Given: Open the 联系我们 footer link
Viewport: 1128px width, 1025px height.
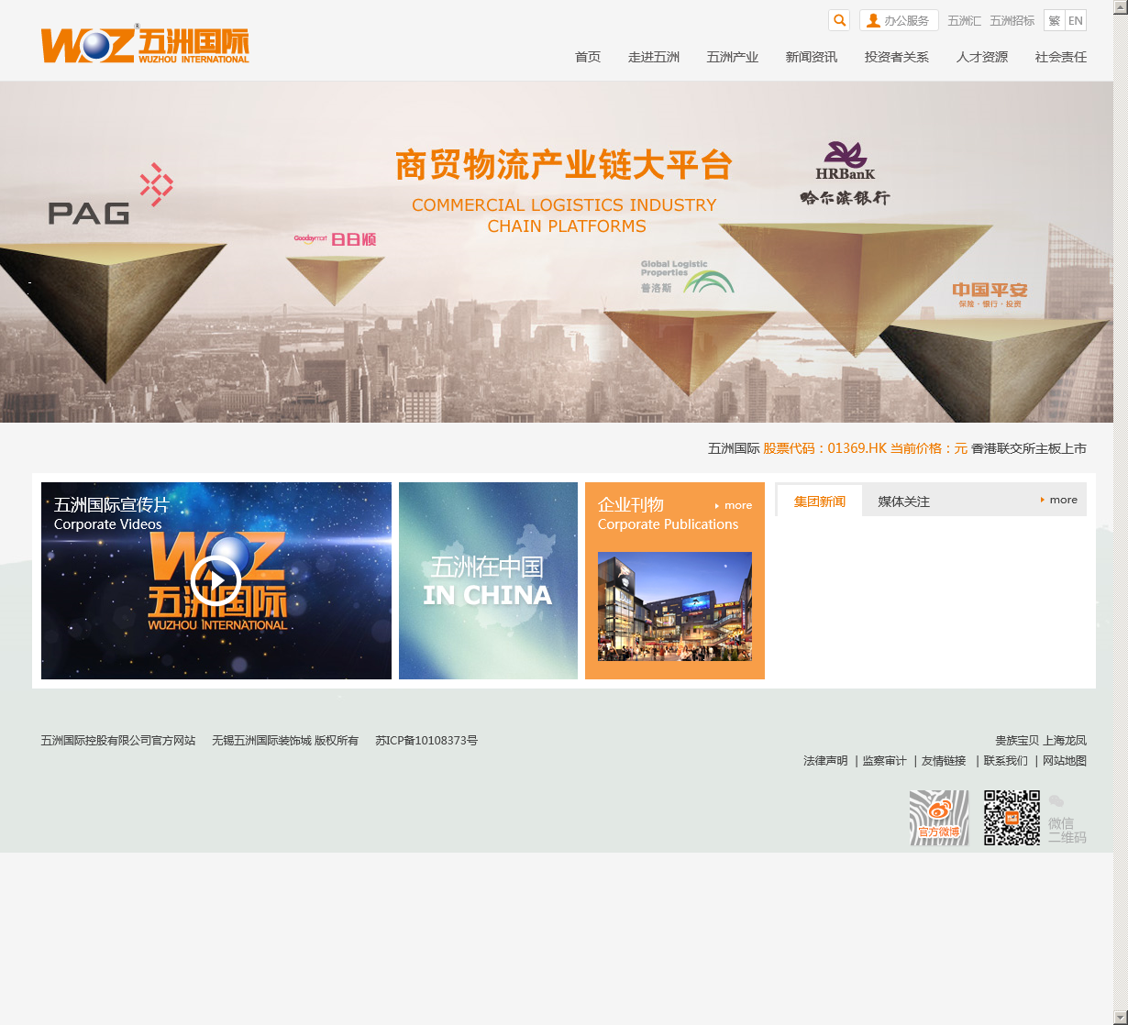Looking at the screenshot, I should [x=1006, y=760].
